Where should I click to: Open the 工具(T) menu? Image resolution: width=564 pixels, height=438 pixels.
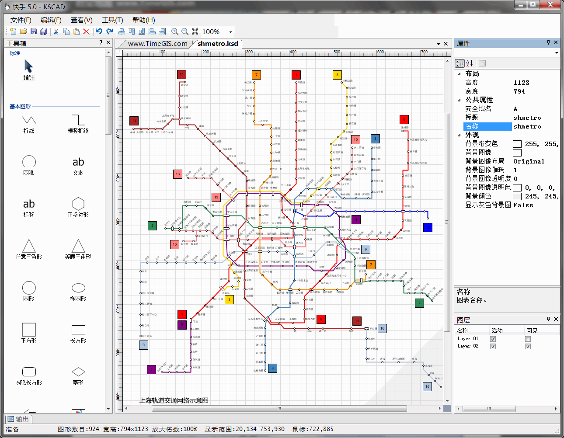coord(112,20)
